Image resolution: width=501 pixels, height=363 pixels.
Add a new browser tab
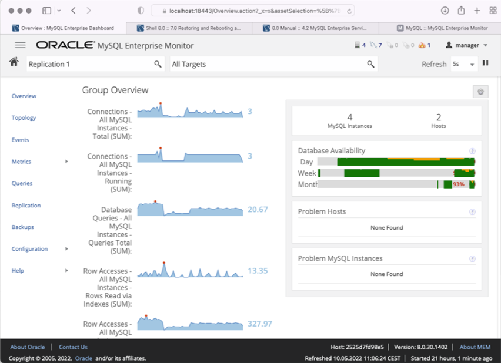click(477, 11)
